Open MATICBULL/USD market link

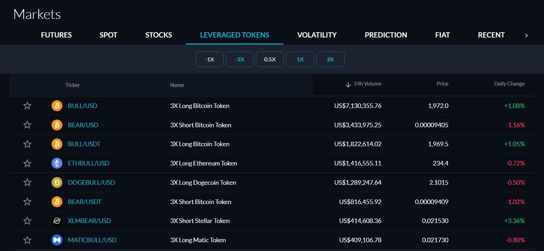pos(92,240)
